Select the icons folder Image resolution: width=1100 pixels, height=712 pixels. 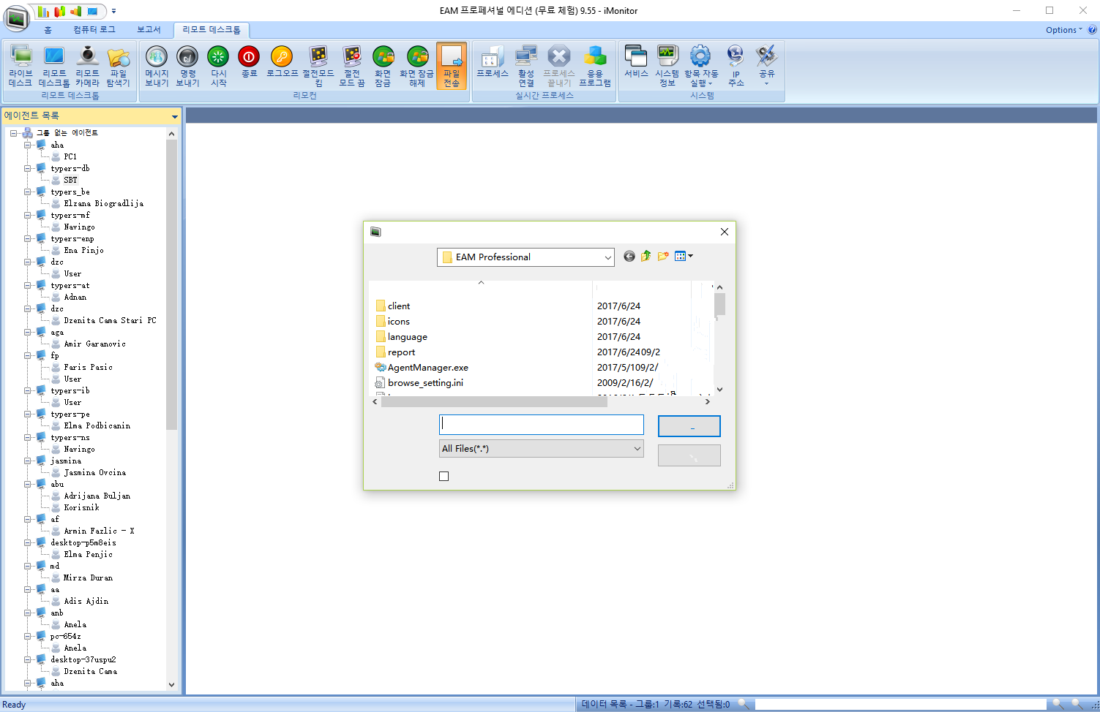click(392, 322)
